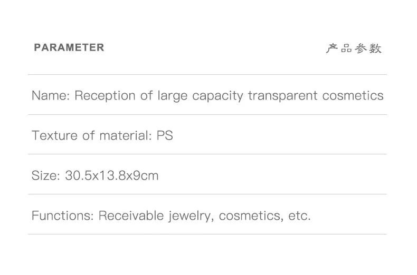Click the "PS" material value
The height and width of the screenshot is (275, 417).
(x=165, y=135)
